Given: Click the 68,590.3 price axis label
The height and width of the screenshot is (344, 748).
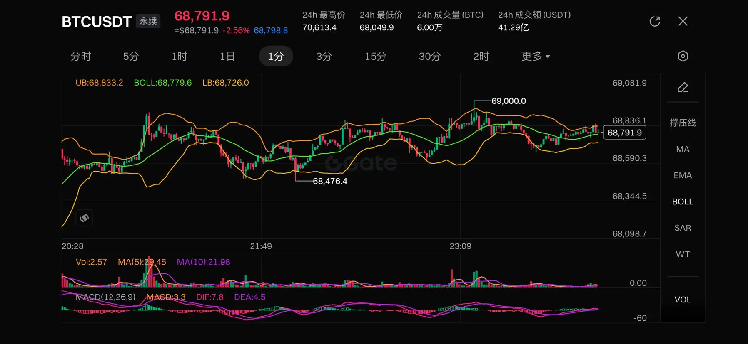Looking at the screenshot, I should [x=629, y=158].
